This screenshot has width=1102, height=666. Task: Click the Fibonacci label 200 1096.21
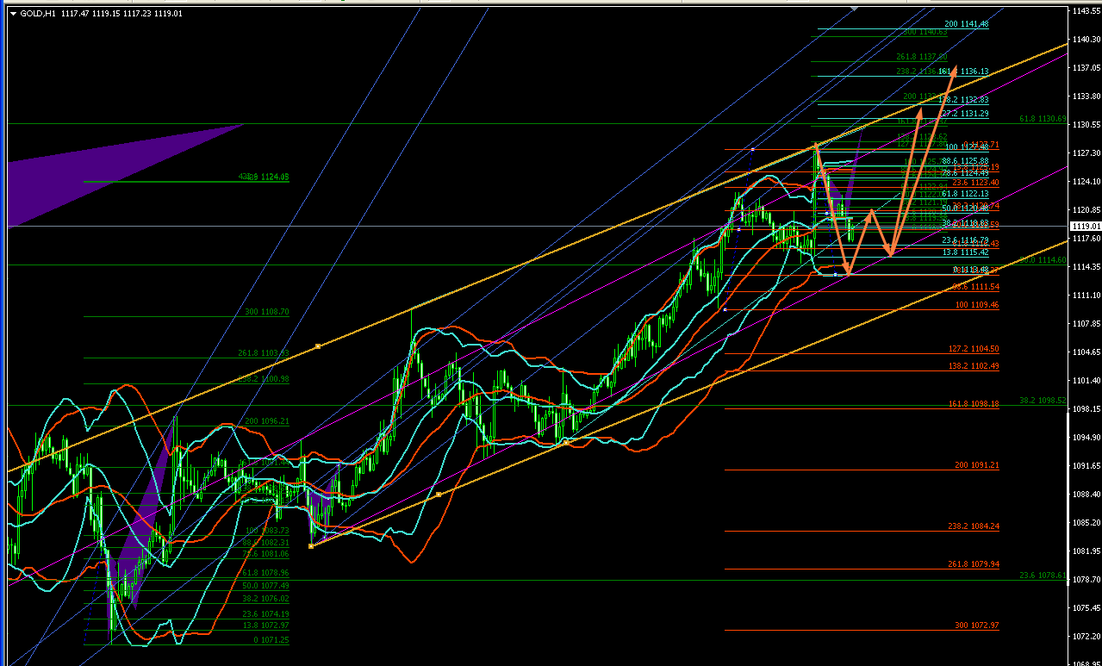[267, 421]
